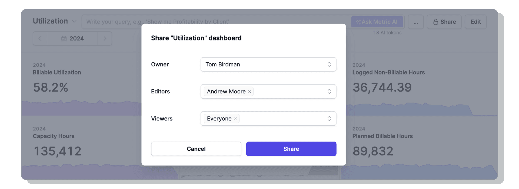Screen dimensions: 519x189
Task: Expand the Viewers dropdown
Action: click(x=329, y=119)
